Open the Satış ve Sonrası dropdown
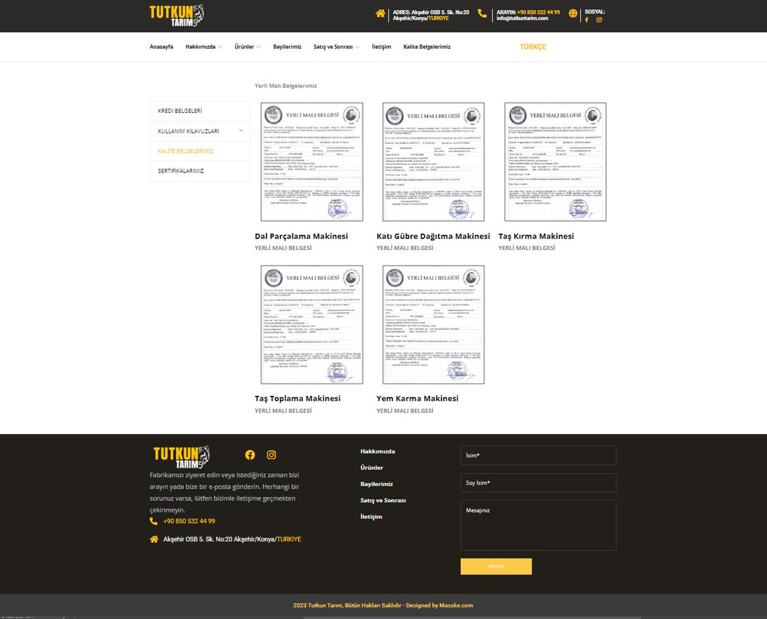This screenshot has width=767, height=619. pos(336,47)
